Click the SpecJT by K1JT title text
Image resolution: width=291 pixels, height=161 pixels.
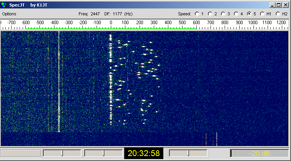tap(28, 5)
